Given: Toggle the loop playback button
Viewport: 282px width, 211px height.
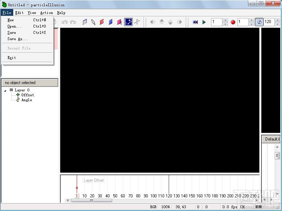Looking at the screenshot, I should [259, 22].
